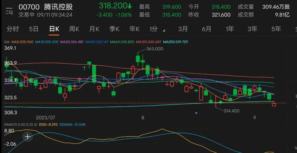297x153 pixels.
Task: Click the MA250:319.729 indicator label
Action: [x=175, y=42]
